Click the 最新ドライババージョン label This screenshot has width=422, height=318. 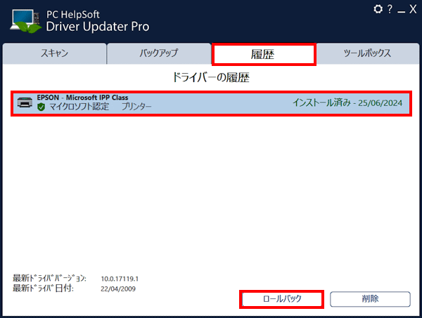point(49,279)
